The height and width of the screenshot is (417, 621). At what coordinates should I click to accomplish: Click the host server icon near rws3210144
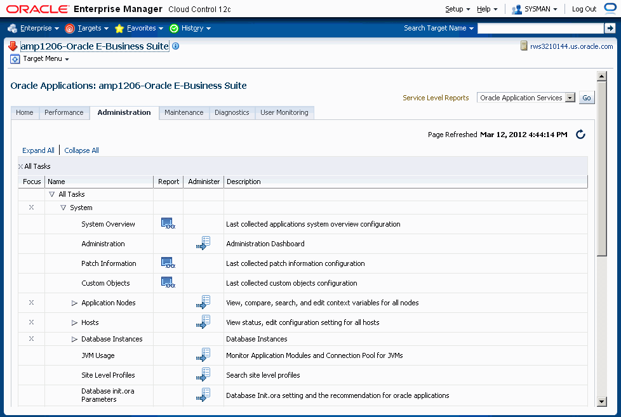pyautogui.click(x=524, y=46)
